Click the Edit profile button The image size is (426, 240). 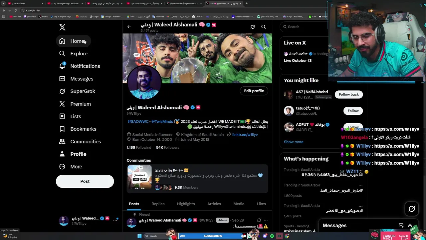click(x=254, y=91)
